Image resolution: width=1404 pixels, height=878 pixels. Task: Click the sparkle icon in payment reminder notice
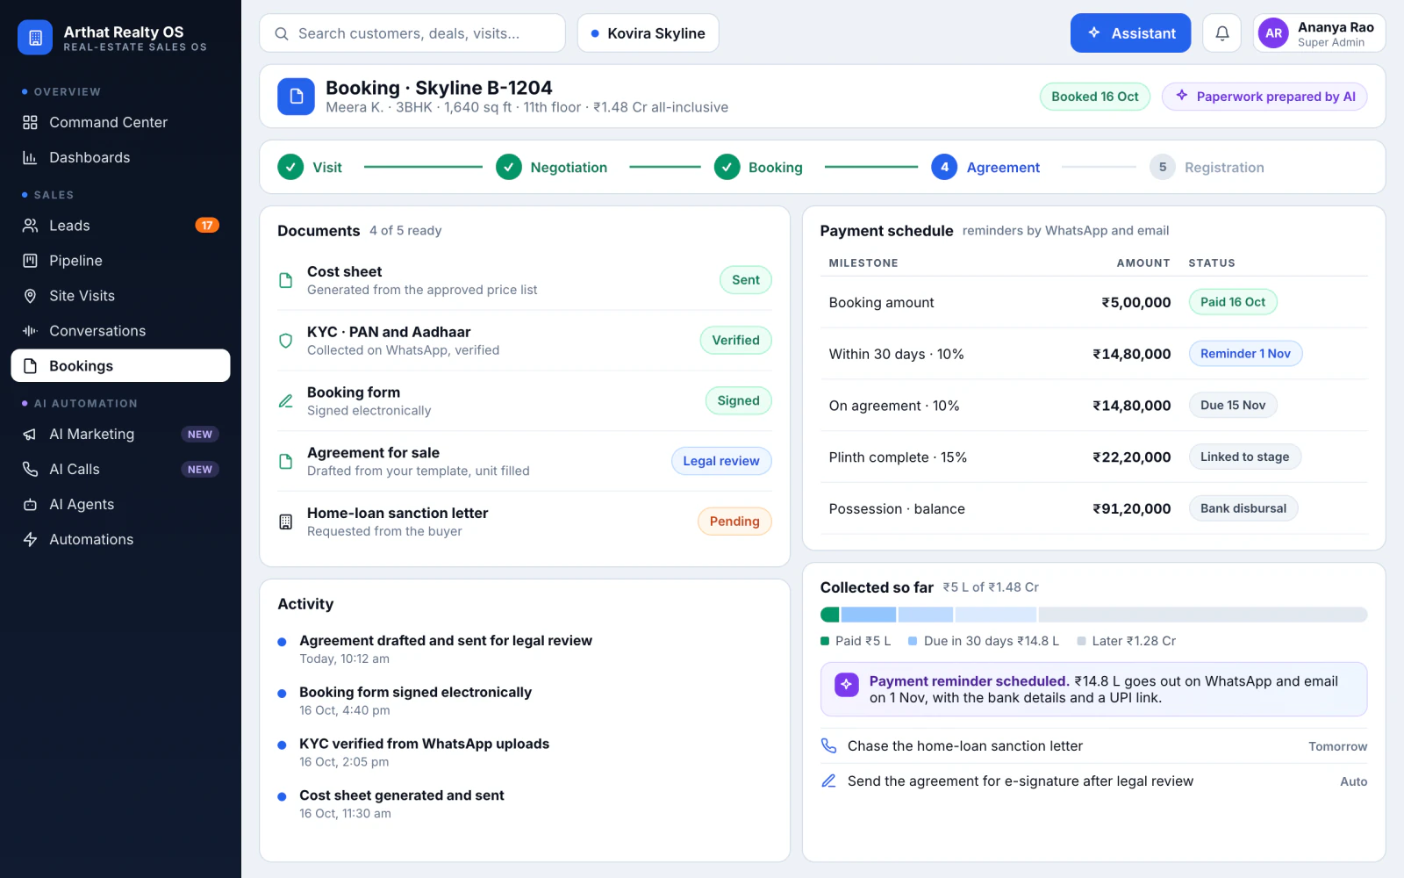tap(846, 684)
